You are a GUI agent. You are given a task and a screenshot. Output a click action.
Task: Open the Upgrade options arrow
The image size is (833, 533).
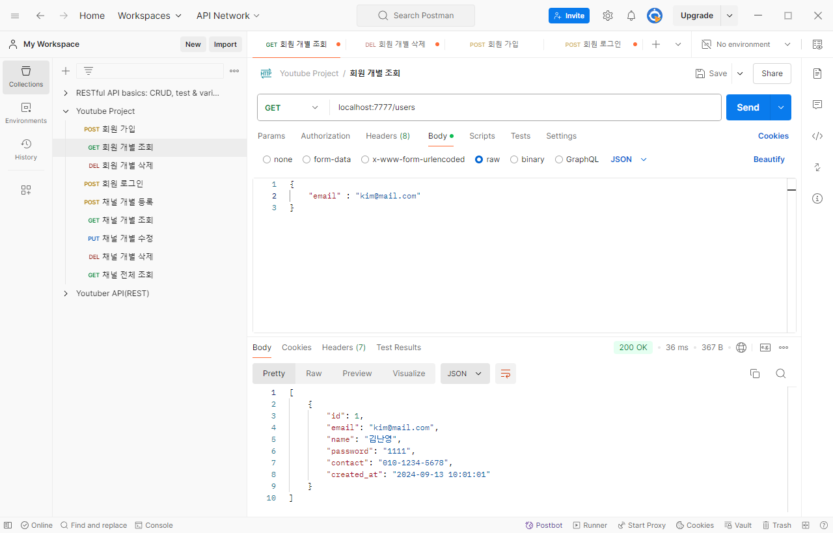[x=730, y=16]
